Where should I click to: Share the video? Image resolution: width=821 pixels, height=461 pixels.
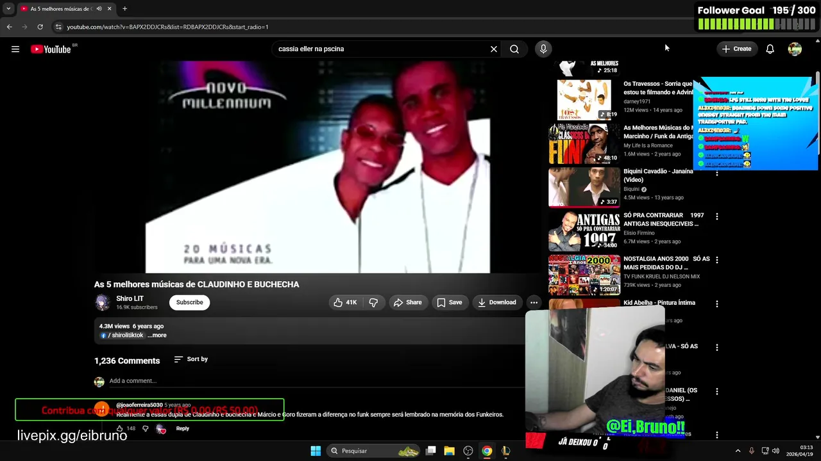[x=408, y=302]
